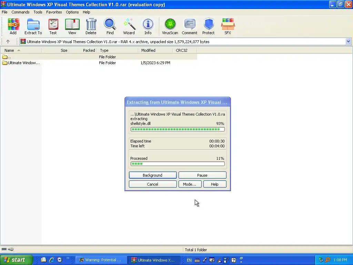The width and height of the screenshot is (353, 265).
Task: Launch media player from quick launch
Action: pos(60,260)
